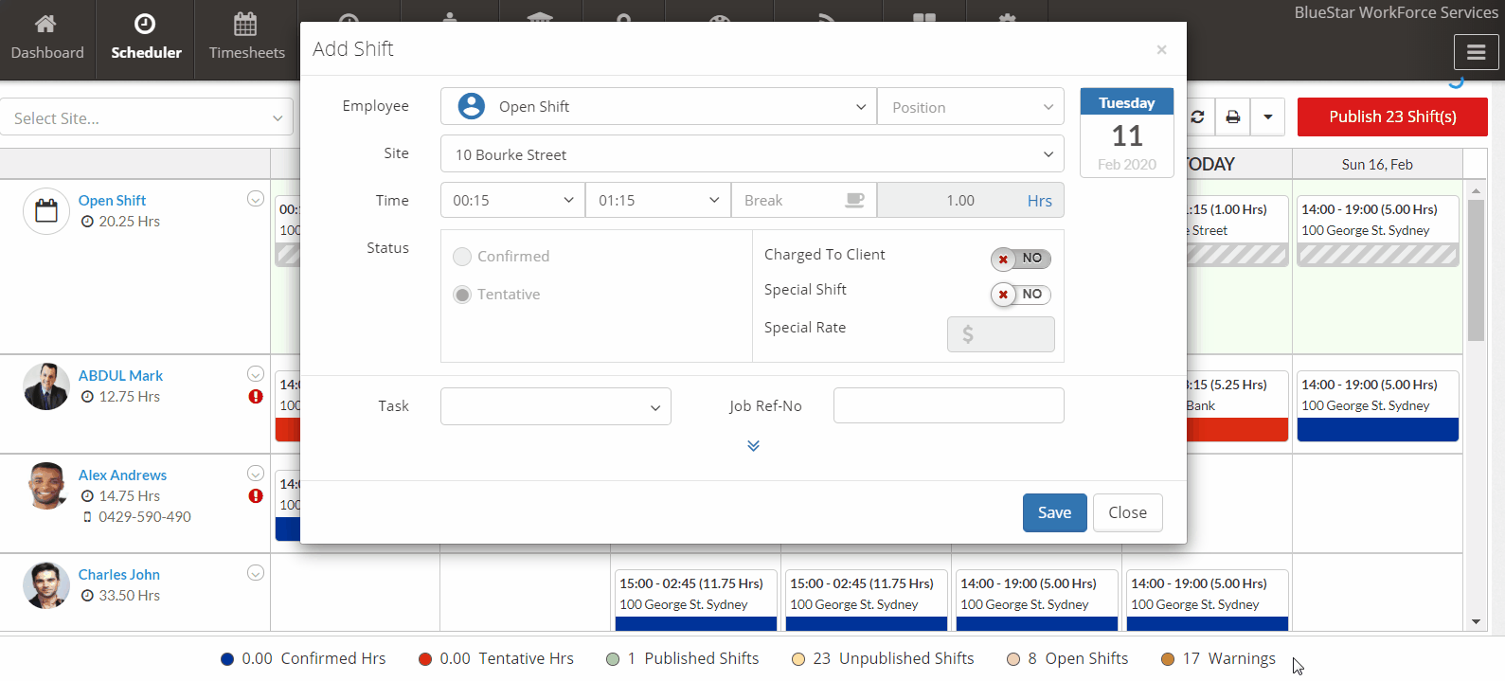Select the Tentative status radio
The width and height of the screenshot is (1505, 681).
tap(462, 295)
